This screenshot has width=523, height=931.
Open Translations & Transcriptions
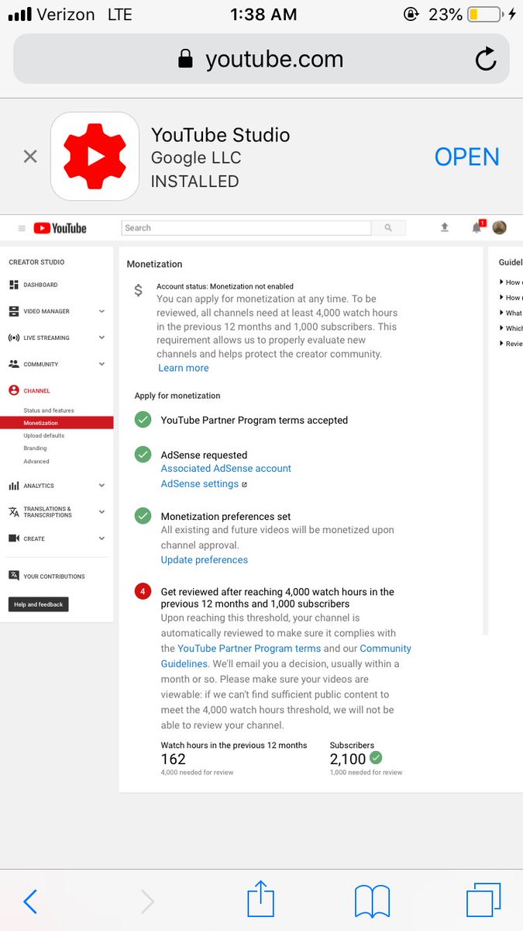[47, 512]
